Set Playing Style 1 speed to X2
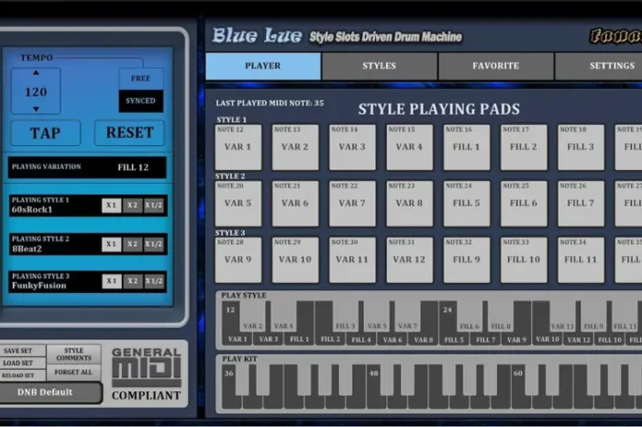This screenshot has width=642, height=427. (x=132, y=206)
